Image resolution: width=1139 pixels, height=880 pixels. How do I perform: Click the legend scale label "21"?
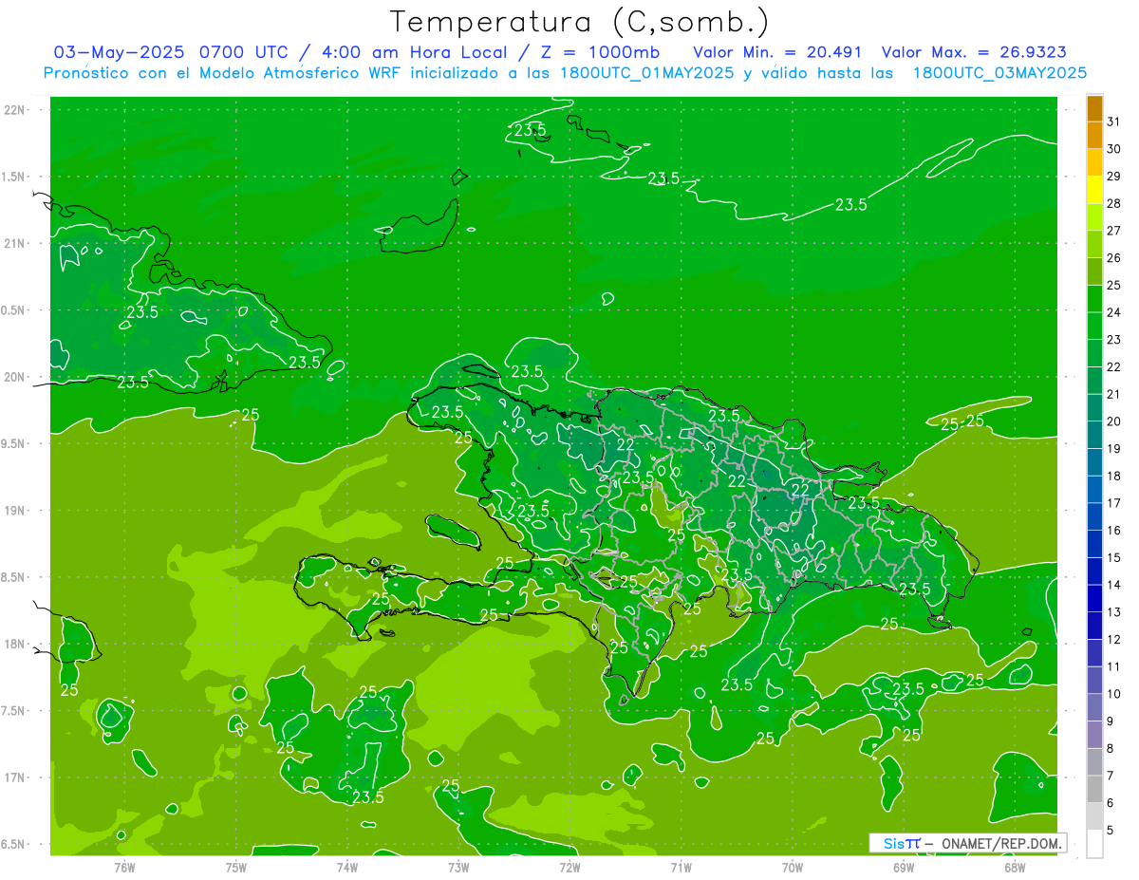[1114, 394]
